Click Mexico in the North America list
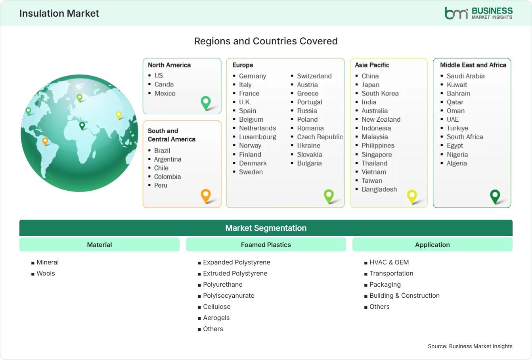The image size is (532, 360). point(165,94)
